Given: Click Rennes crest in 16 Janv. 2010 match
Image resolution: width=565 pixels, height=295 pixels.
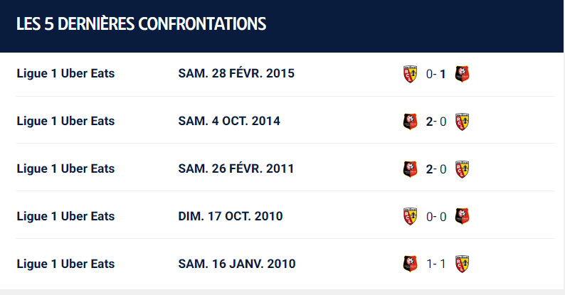Looking at the screenshot, I should pos(410,264).
